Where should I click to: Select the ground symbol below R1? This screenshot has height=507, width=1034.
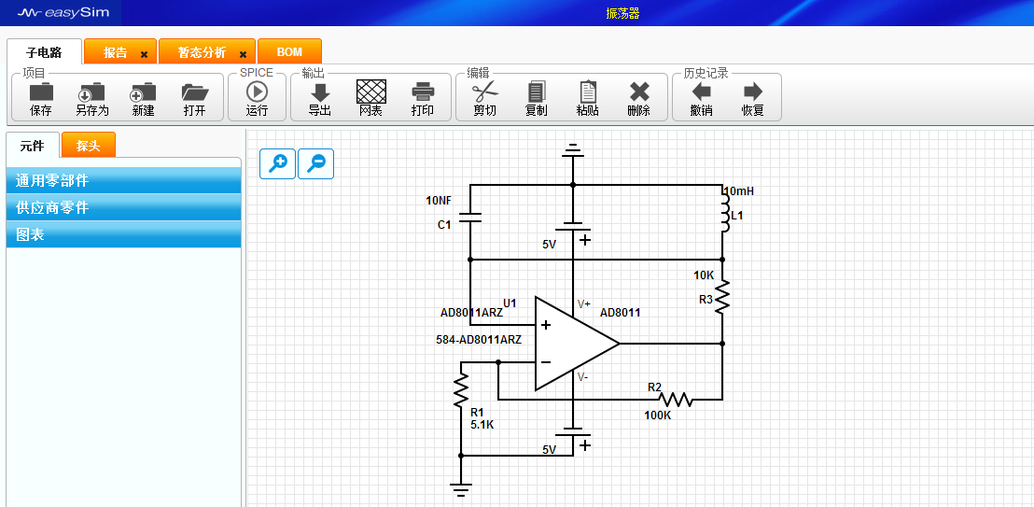(x=461, y=489)
